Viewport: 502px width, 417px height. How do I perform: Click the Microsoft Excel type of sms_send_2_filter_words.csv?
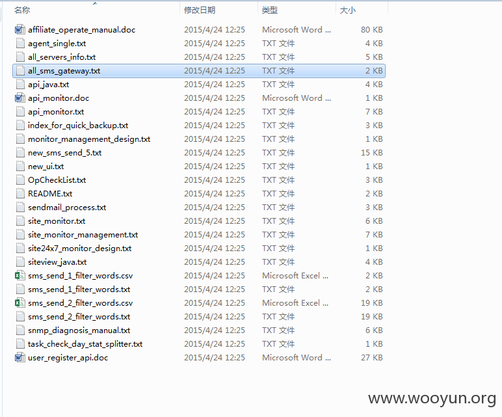click(295, 303)
